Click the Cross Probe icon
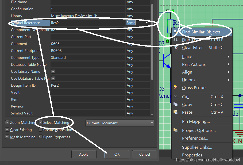This screenshot has height=165, width=243. pos(176,87)
